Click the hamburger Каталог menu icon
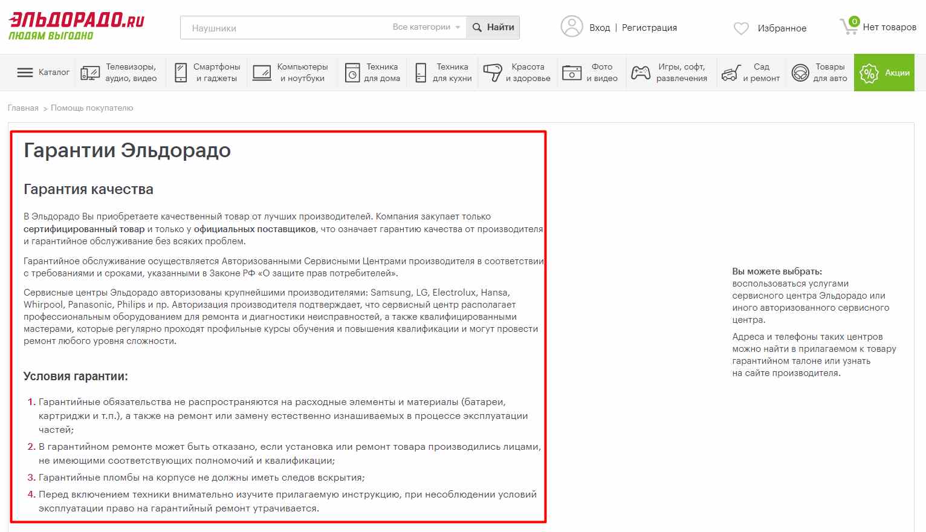The height and width of the screenshot is (532, 926). click(x=25, y=73)
